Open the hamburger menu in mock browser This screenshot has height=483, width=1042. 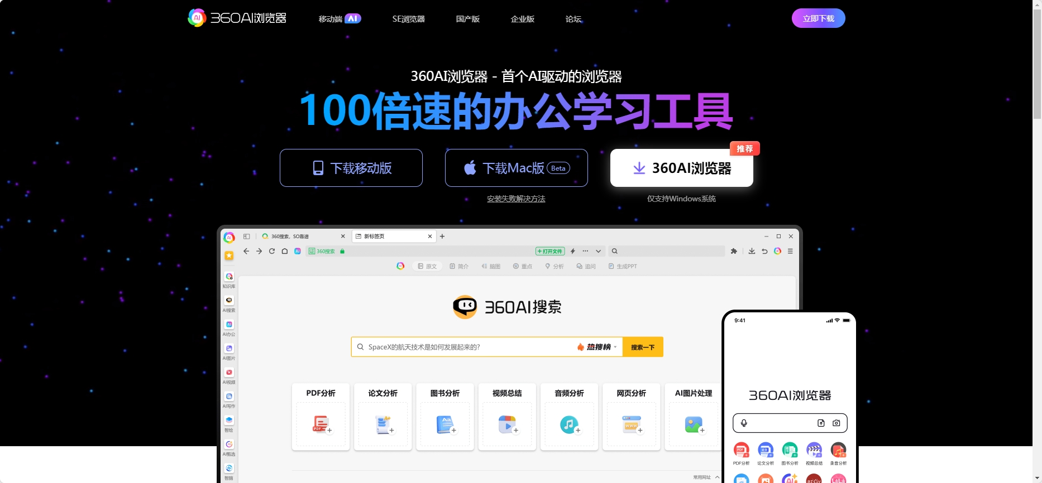790,251
